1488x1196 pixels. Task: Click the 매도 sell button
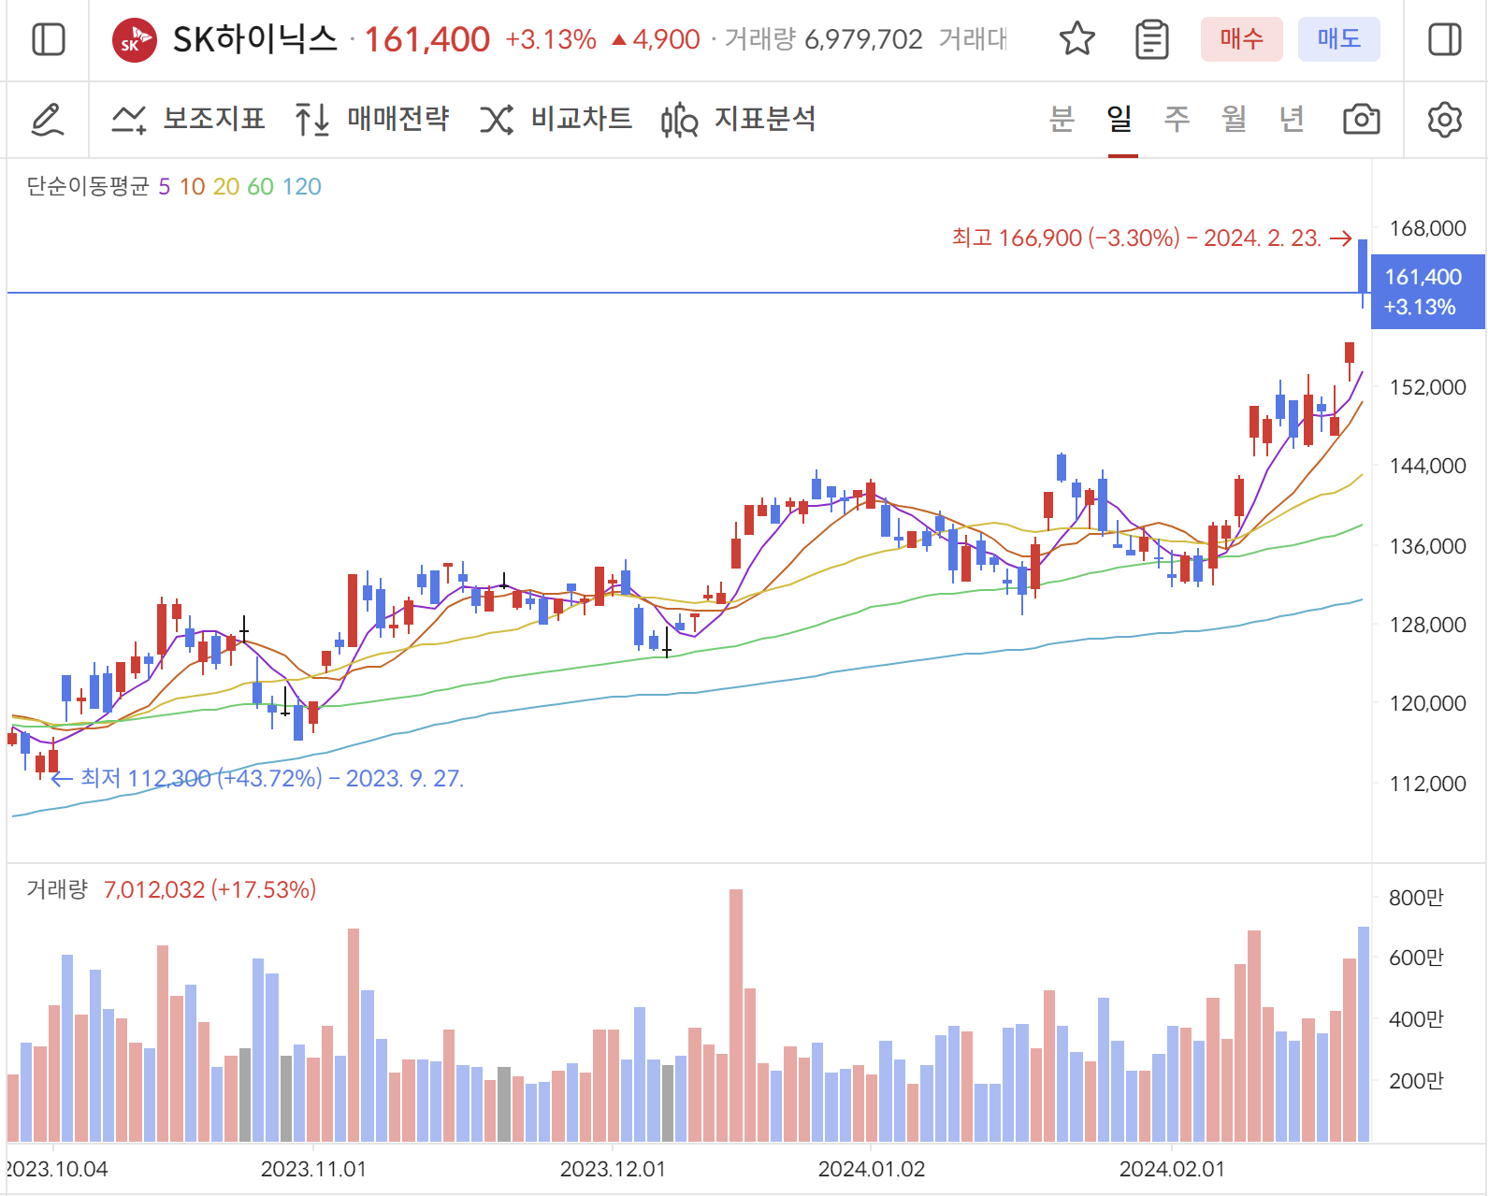[1339, 39]
